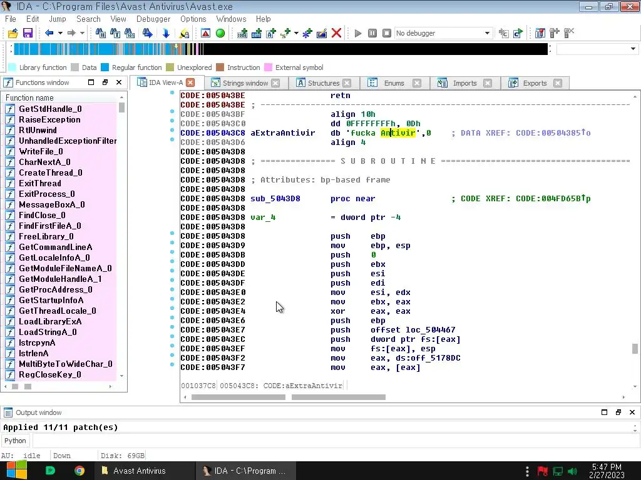
Task: Click the search immediate value binoculars icon
Action: [x=100, y=33]
